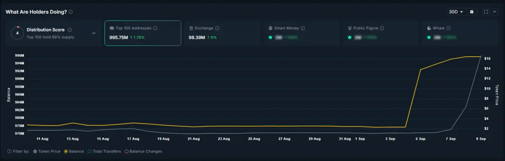Click the '996M' balance axis label
Screen dimensions: 505x161
click(19, 55)
